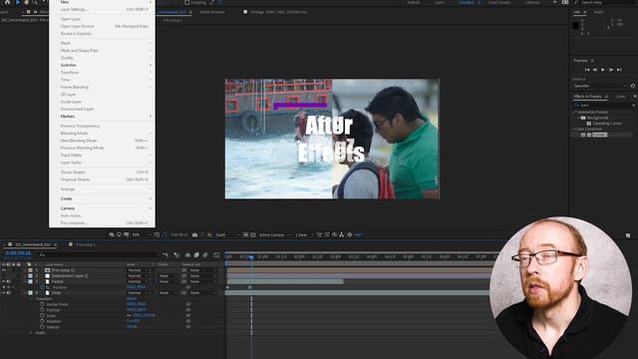This screenshot has width=638, height=359.
Task: Open viewer resolution (Half) dropdown
Action: click(x=226, y=235)
